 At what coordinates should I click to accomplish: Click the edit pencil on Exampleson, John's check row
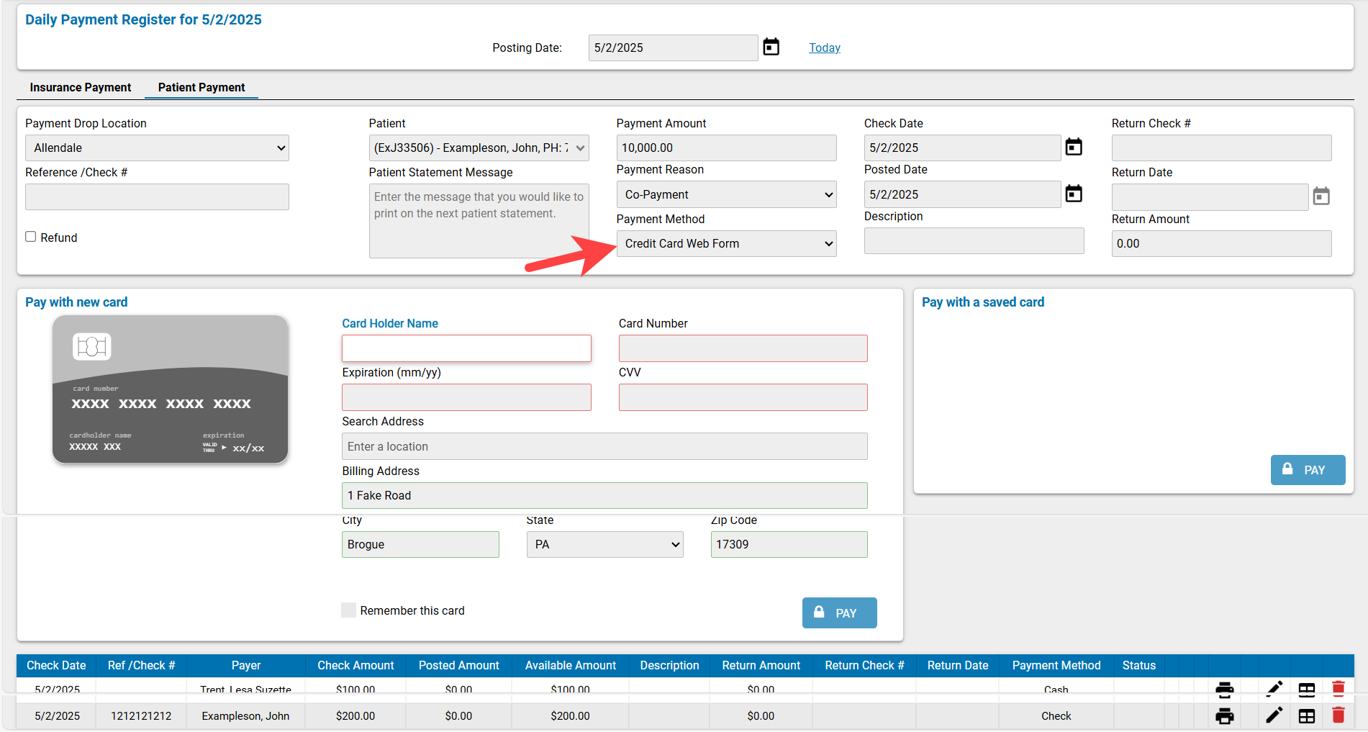coord(1274,716)
